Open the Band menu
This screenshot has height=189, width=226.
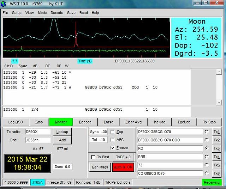[x=84, y=13]
